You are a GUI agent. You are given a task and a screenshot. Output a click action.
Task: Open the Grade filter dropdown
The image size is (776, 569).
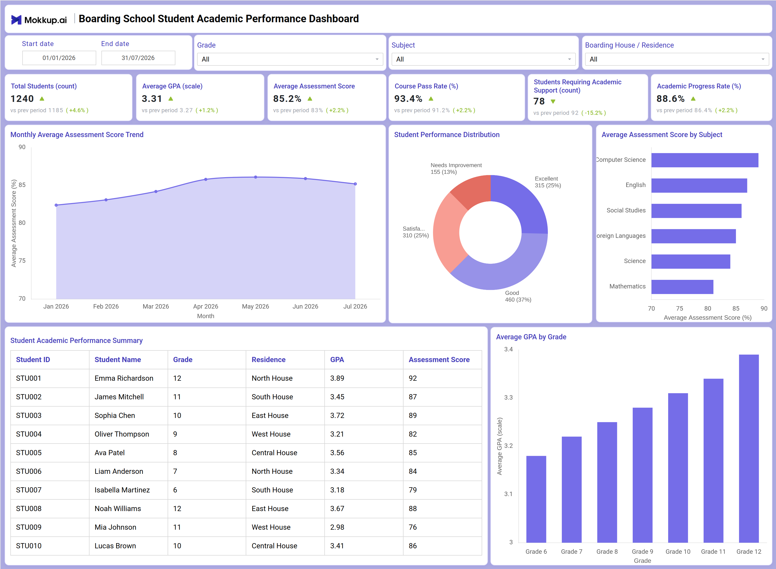tap(290, 59)
